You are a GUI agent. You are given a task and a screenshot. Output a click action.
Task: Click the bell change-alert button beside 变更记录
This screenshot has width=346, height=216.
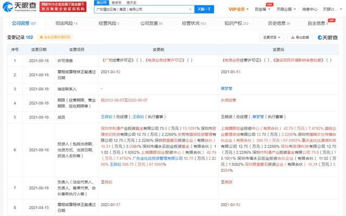pos(55,37)
